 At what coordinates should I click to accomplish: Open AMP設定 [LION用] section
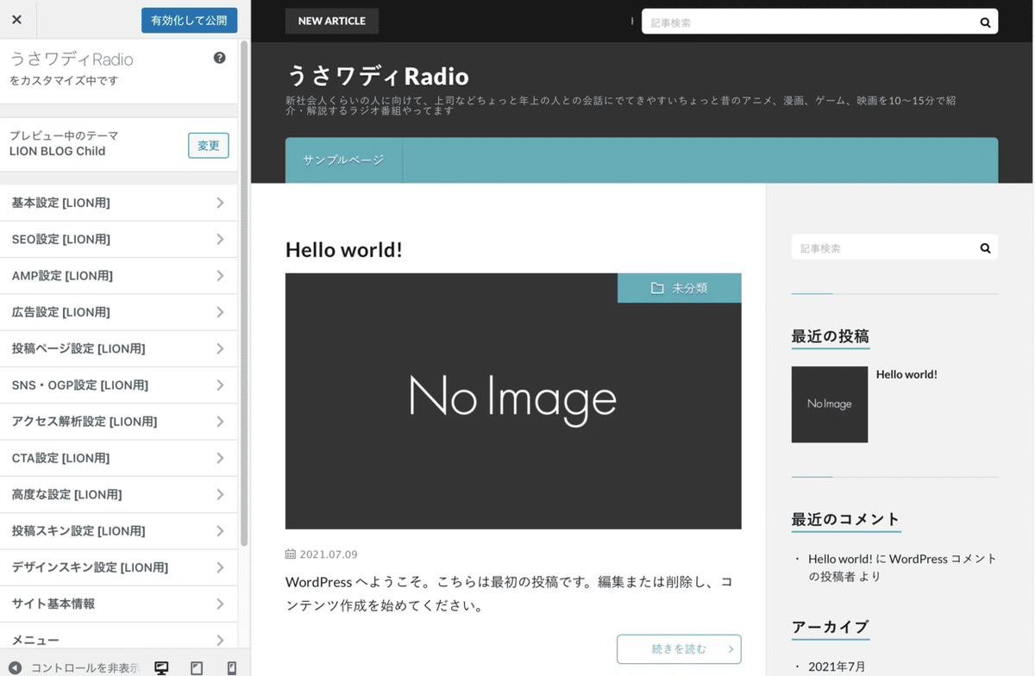tap(119, 276)
